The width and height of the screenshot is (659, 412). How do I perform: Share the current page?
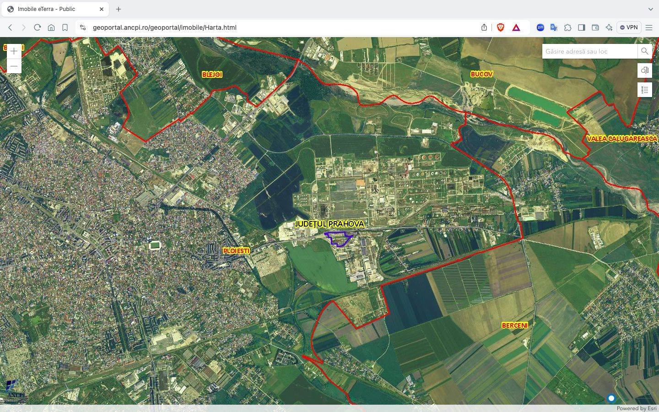pos(484,27)
